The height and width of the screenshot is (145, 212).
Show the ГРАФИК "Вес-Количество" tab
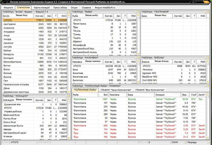tap(150, 90)
